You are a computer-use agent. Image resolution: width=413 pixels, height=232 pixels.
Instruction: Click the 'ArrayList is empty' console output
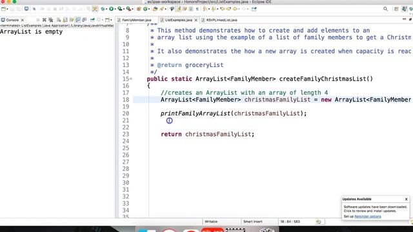point(32,32)
